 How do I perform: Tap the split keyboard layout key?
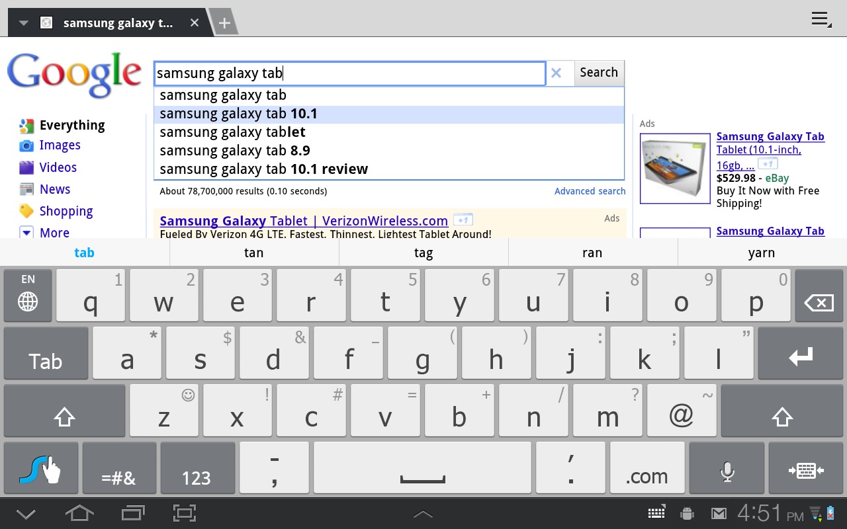[806, 468]
